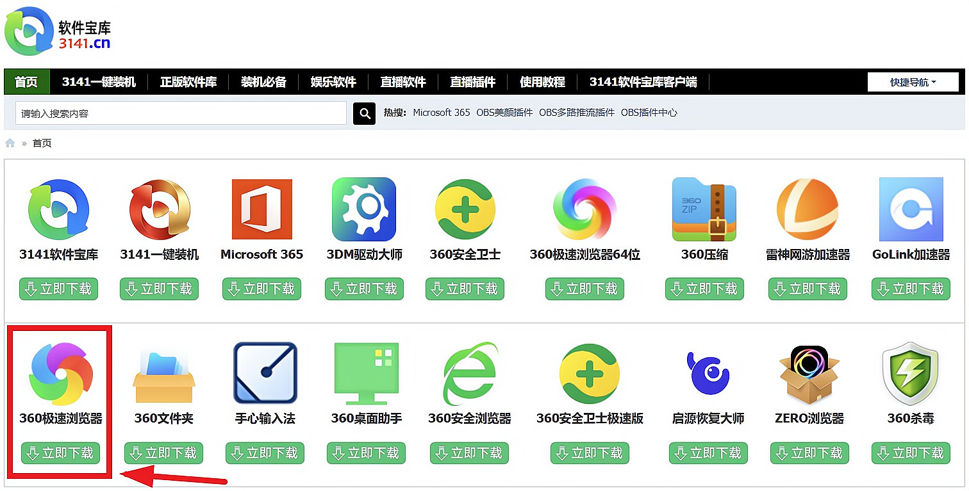
Task: Open the 360极速浏览器64位 icon
Action: tap(584, 210)
